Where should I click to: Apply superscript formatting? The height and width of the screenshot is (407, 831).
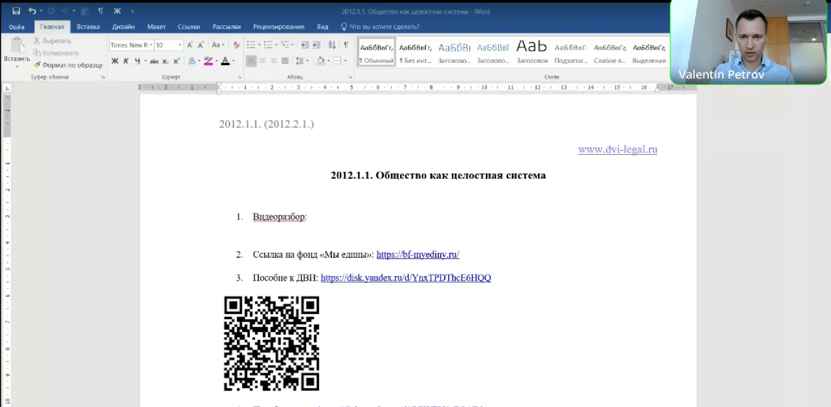177,61
